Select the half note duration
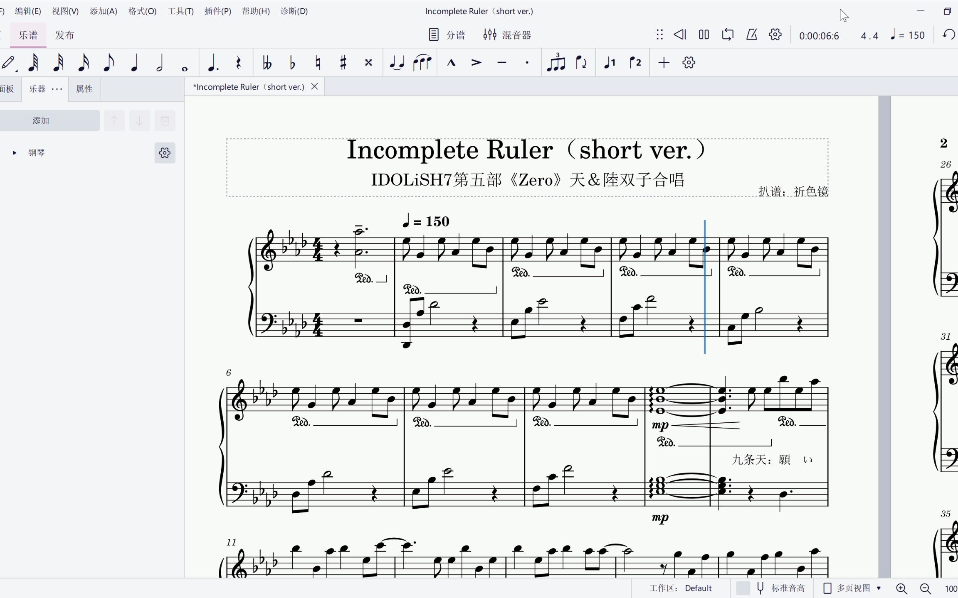 160,63
